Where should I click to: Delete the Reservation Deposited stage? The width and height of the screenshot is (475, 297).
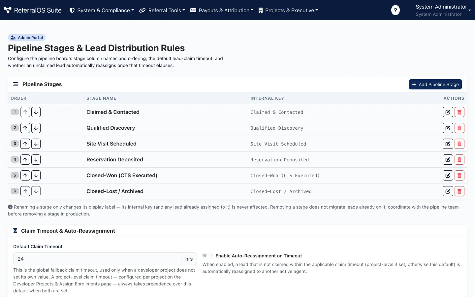coord(459,159)
